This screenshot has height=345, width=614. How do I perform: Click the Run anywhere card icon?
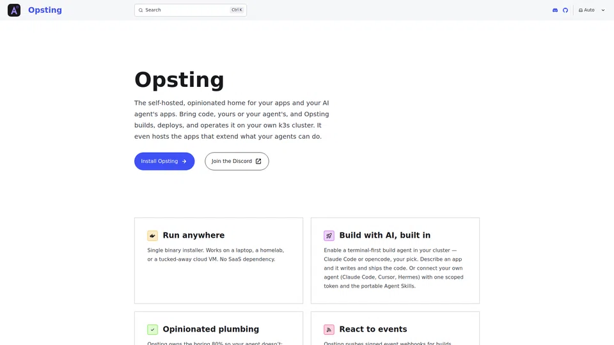pos(152,236)
